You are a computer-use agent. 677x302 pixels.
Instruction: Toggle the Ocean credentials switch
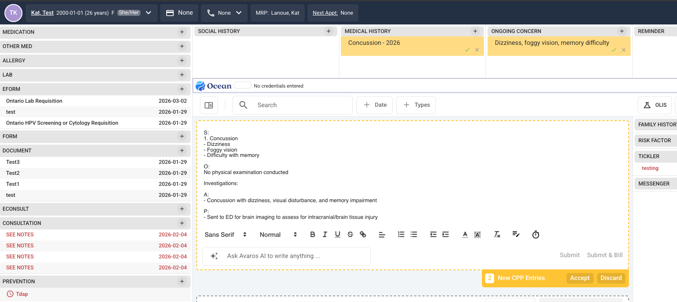point(243,85)
